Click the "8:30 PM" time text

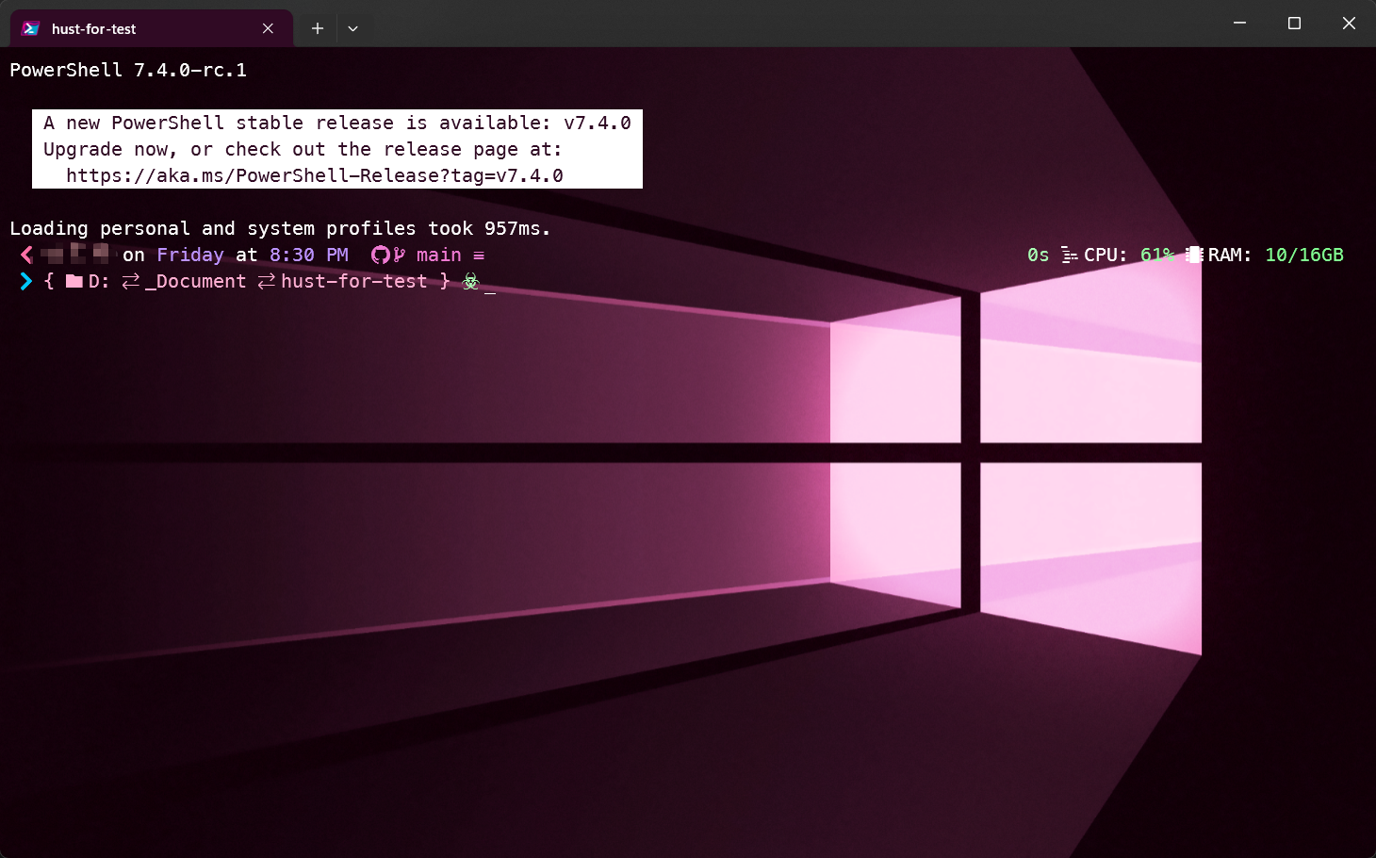309,255
